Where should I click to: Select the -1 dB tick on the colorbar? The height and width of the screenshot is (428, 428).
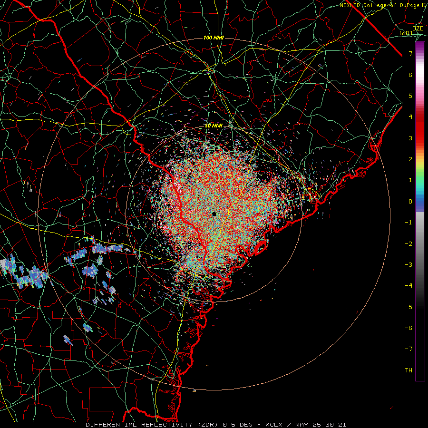[409, 223]
